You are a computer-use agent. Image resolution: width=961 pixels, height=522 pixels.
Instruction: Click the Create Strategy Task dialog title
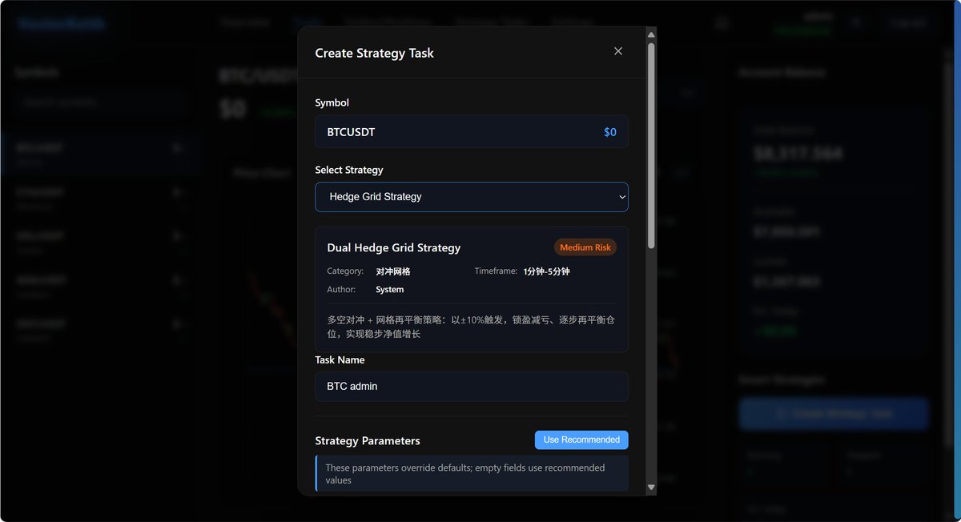click(x=374, y=53)
